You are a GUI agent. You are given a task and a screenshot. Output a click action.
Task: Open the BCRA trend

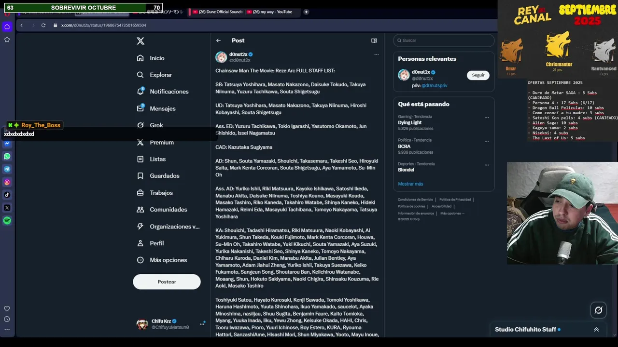click(404, 146)
